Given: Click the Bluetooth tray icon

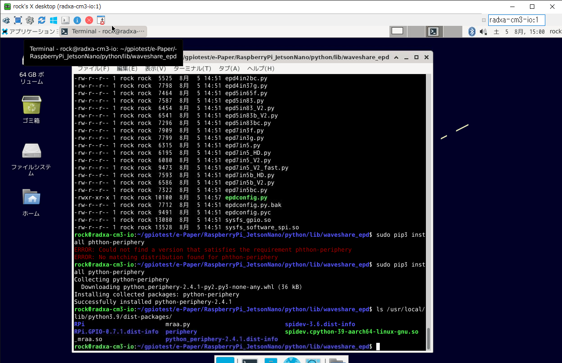Looking at the screenshot, I should click(x=472, y=32).
